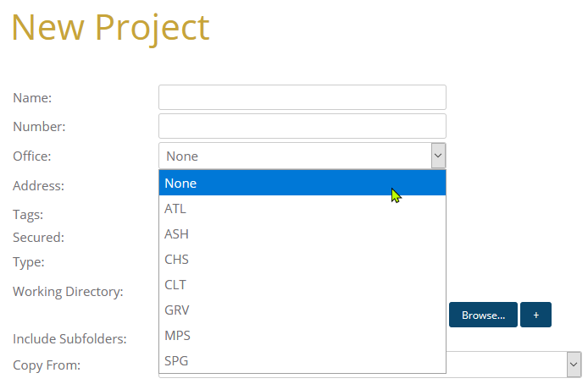Click the Include Subfolders label
Viewport: 588px width, 384px height.
coord(69,339)
